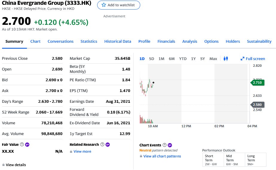Image resolution: width=276 pixels, height=170 pixels.
Task: Open the Summary tab
Action: click(x=14, y=42)
